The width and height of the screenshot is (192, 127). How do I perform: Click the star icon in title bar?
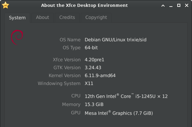[5, 5]
